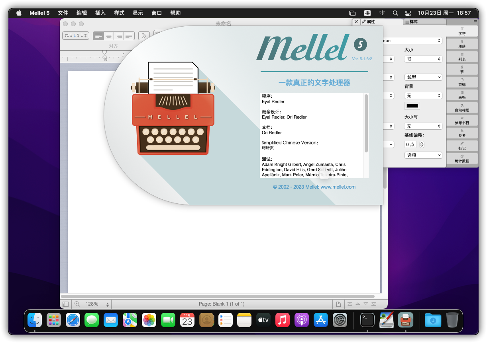The image size is (487, 343).
Task: Select the 列表 panel icon
Action: pyautogui.click(x=462, y=57)
